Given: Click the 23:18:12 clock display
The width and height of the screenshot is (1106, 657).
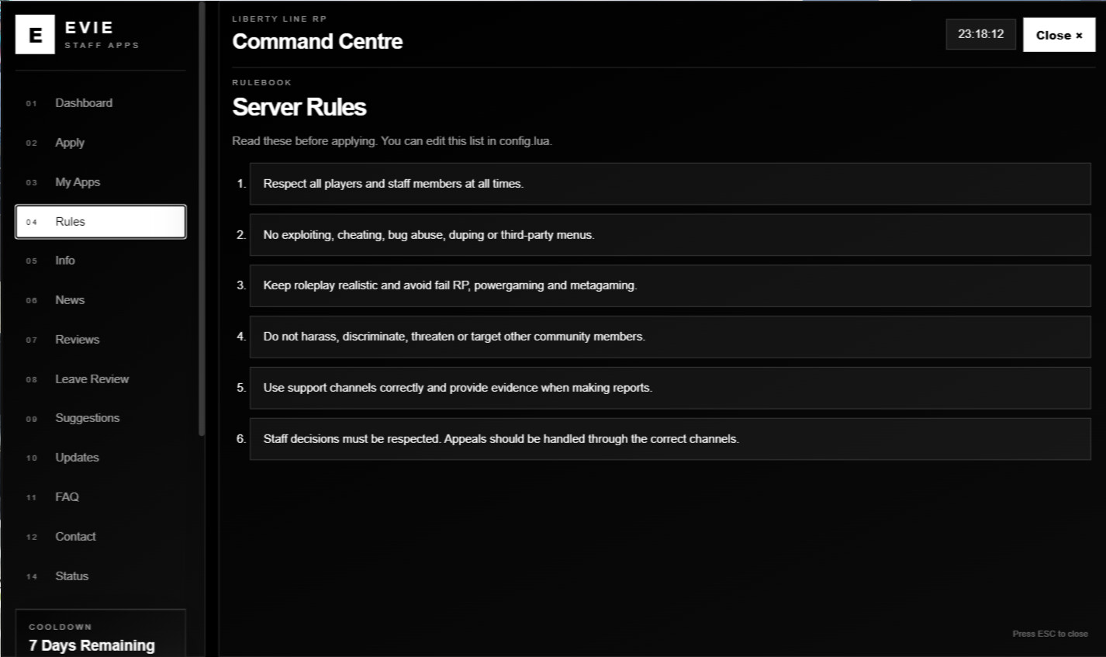Looking at the screenshot, I should tap(980, 34).
